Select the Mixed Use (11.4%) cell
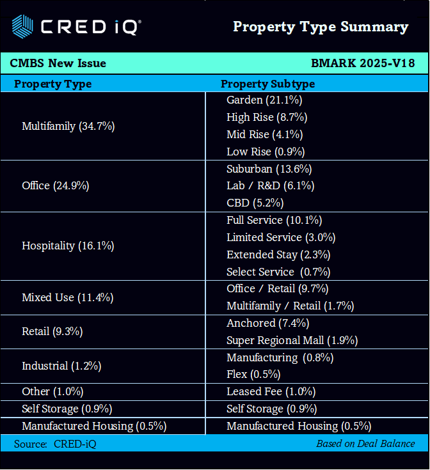430x470 pixels. tap(67, 297)
